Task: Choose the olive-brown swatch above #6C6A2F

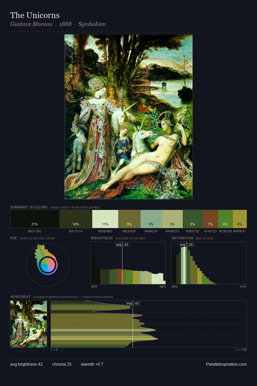Action: (129, 219)
